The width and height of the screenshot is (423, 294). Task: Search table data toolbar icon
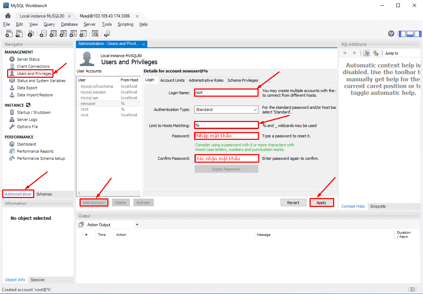tap(95, 34)
